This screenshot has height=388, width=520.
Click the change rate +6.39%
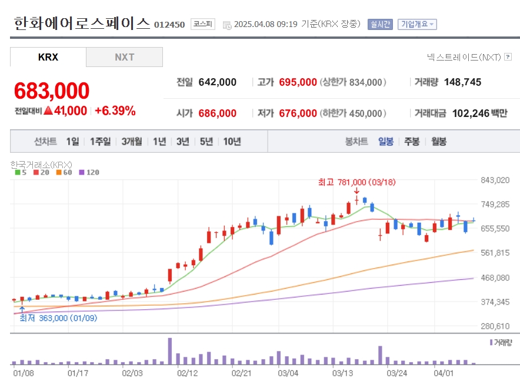coord(115,111)
